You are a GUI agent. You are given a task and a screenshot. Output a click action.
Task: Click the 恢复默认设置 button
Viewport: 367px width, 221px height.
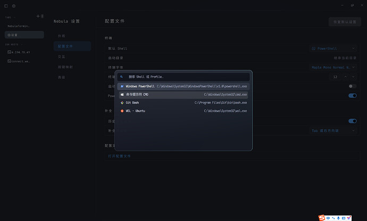[345, 22]
